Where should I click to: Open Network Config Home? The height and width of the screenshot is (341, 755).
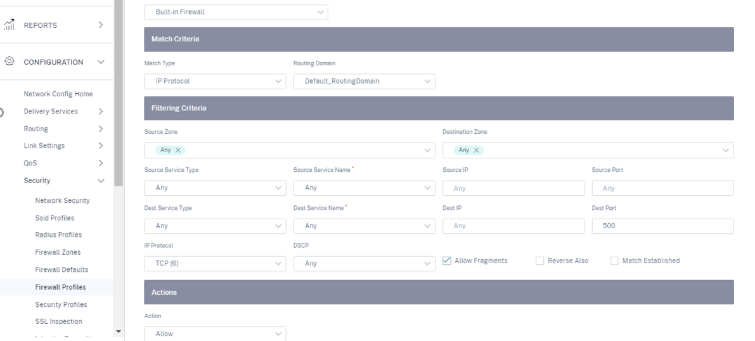point(58,94)
